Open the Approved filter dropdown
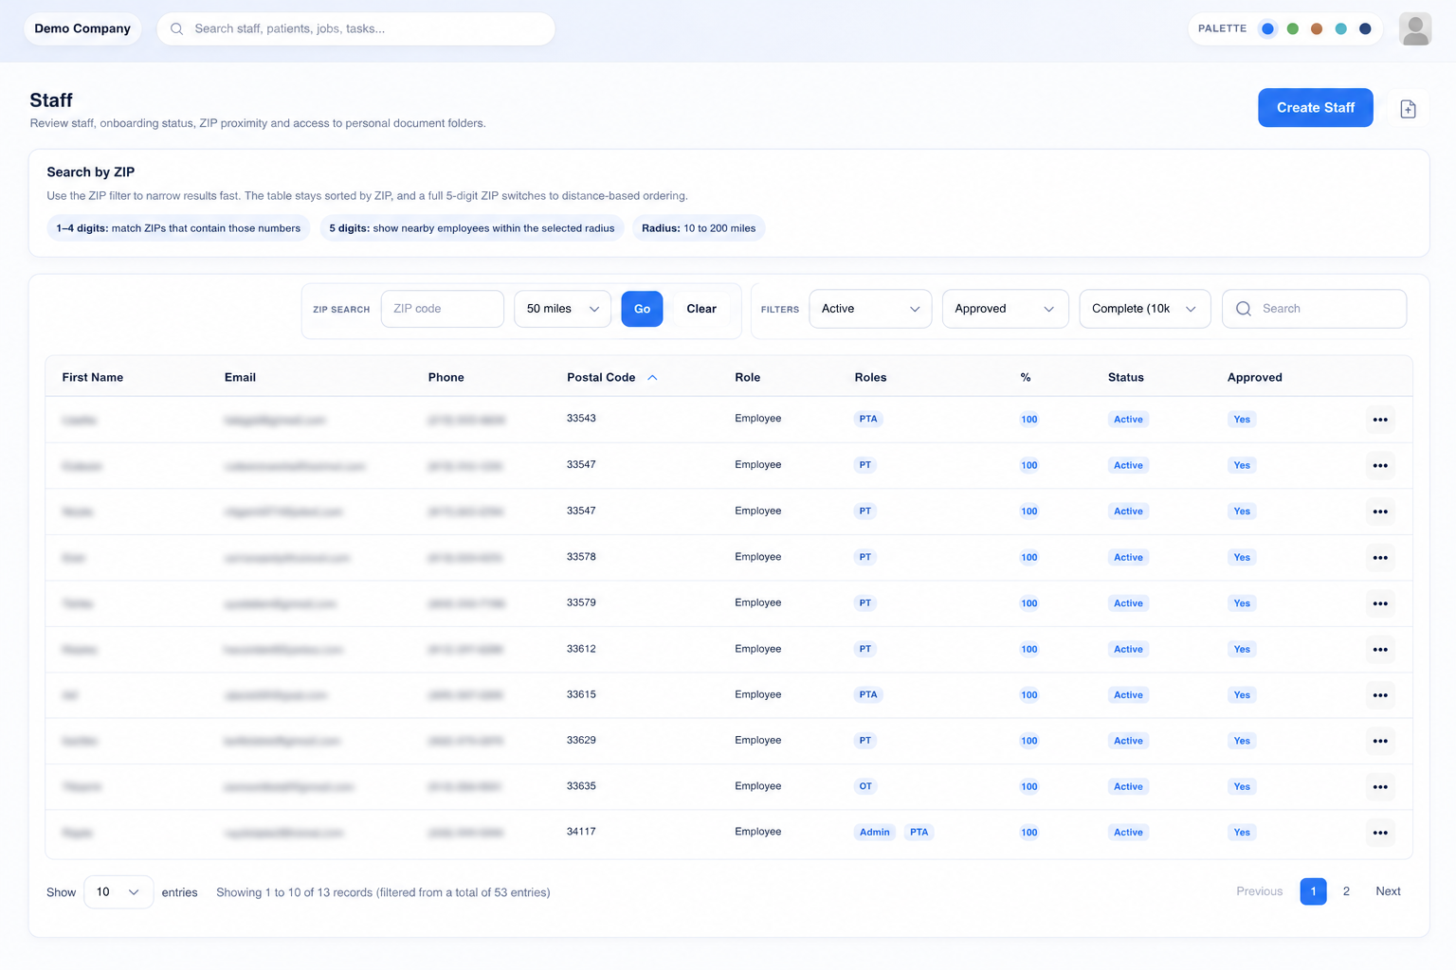 tap(1005, 309)
